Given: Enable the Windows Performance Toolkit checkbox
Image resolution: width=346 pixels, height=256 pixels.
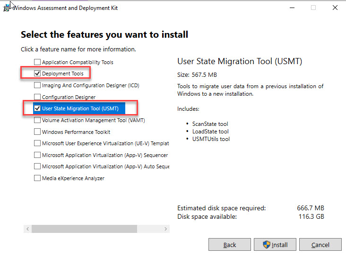Looking at the screenshot, I should point(37,132).
